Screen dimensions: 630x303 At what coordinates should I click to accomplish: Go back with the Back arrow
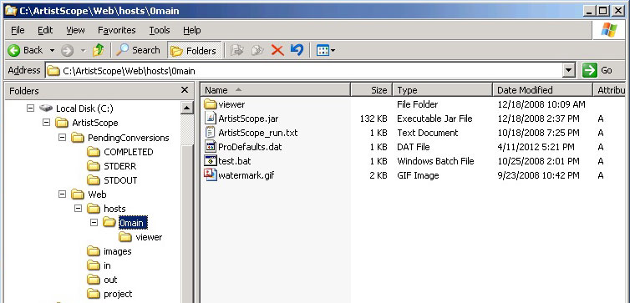(25, 50)
